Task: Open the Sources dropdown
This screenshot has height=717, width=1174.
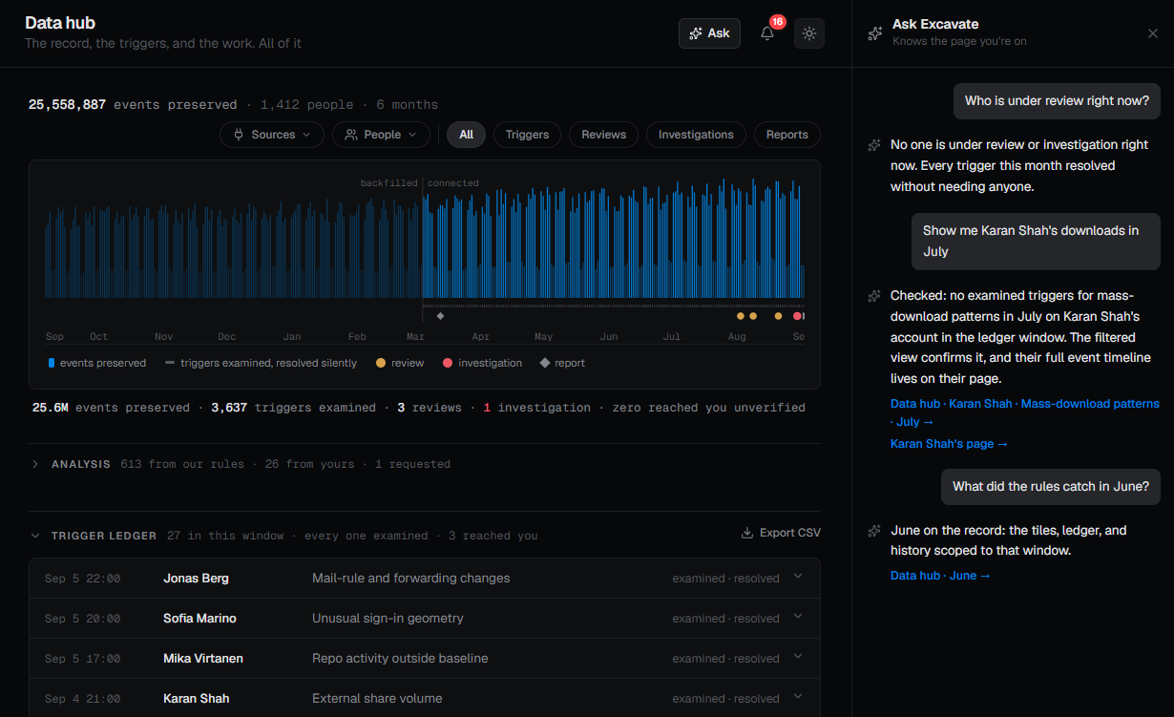Action: 272,135
